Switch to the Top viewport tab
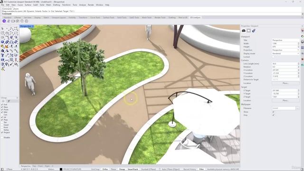The height and width of the screenshot is (171, 304). (34, 166)
